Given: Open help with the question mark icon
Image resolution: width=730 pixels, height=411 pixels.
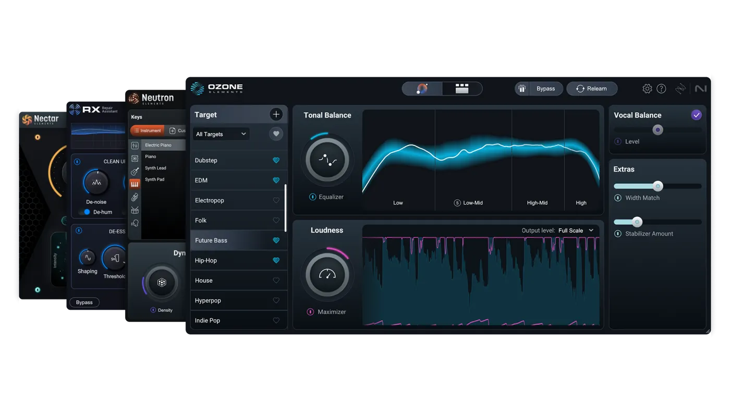Looking at the screenshot, I should pos(661,89).
